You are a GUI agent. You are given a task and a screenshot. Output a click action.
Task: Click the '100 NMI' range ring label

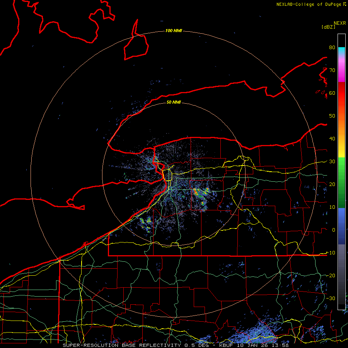click(x=174, y=31)
